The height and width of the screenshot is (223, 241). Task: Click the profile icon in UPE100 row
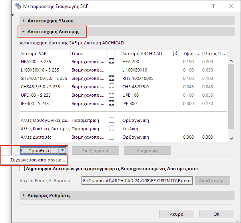pos(112,95)
